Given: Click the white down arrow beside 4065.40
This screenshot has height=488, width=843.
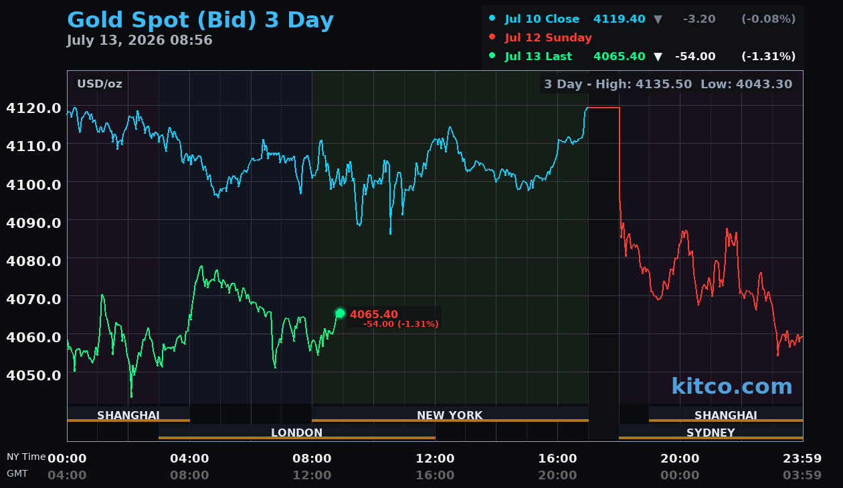Looking at the screenshot, I should click(x=658, y=57).
